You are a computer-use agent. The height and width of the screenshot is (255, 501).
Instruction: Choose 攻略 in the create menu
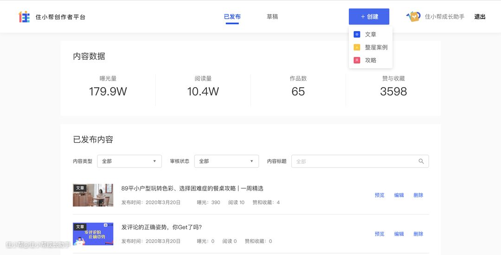(x=370, y=60)
